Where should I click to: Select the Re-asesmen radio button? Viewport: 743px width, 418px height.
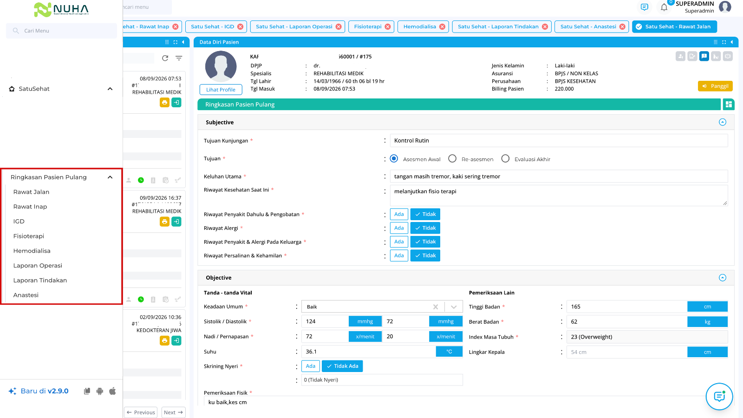[452, 159]
